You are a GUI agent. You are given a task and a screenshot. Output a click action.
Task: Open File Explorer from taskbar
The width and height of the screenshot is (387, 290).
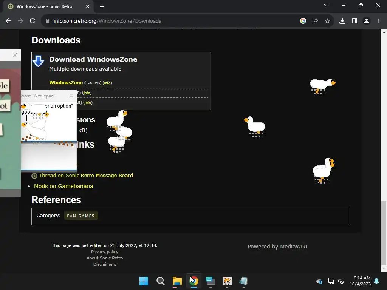[x=177, y=281]
